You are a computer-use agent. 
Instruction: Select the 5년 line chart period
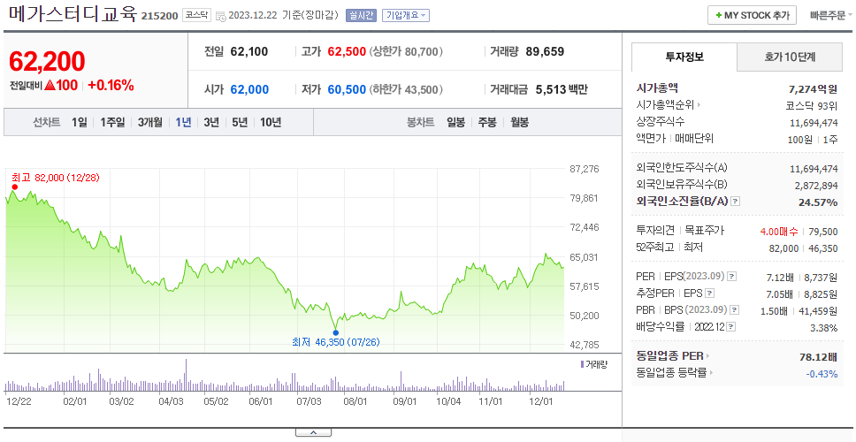tap(240, 123)
